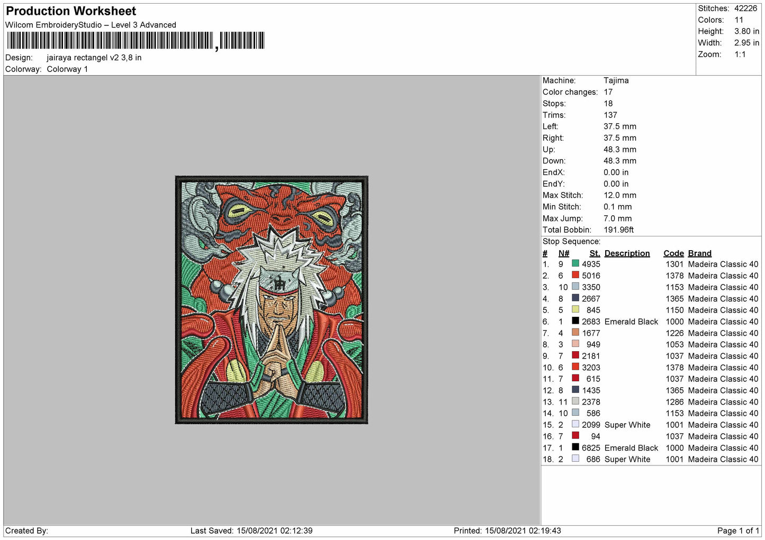The image size is (765, 540).
Task: Click the Total Bobbin value 191.96ft
Action: click(x=619, y=230)
